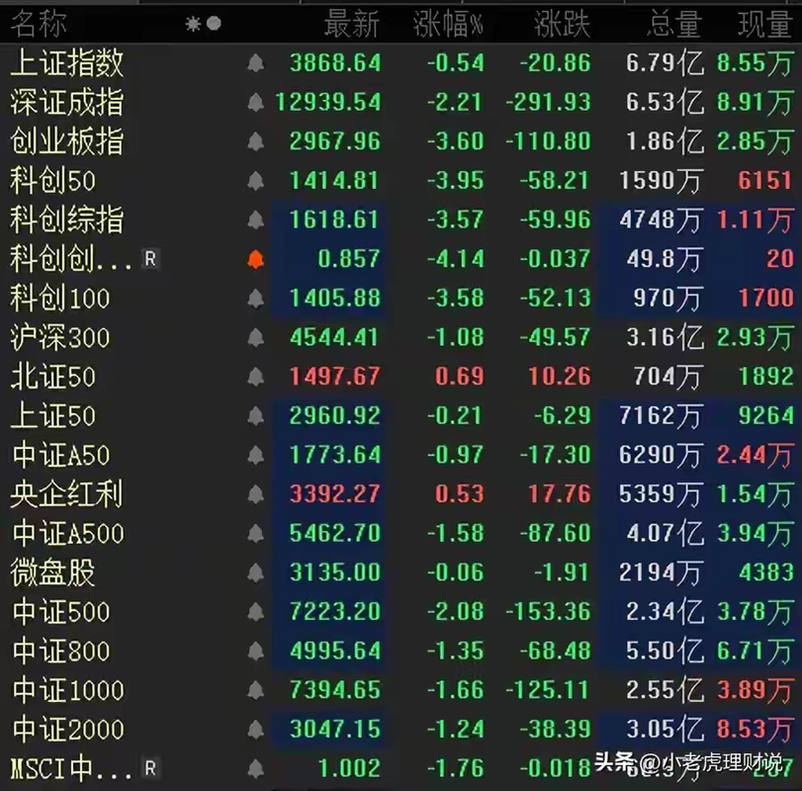Click the latest price 3868.64
This screenshot has height=791, width=802.
click(x=335, y=63)
